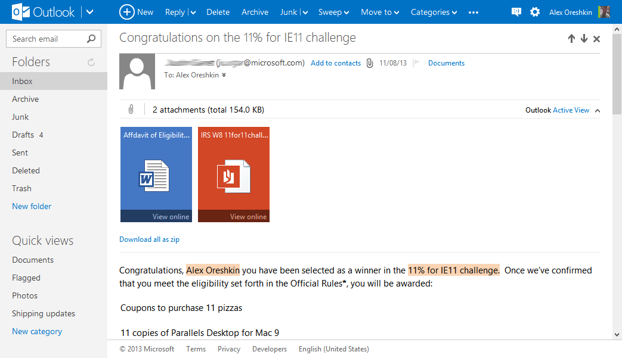Click the highlighted name Alex Oreshkin in body

213,270
